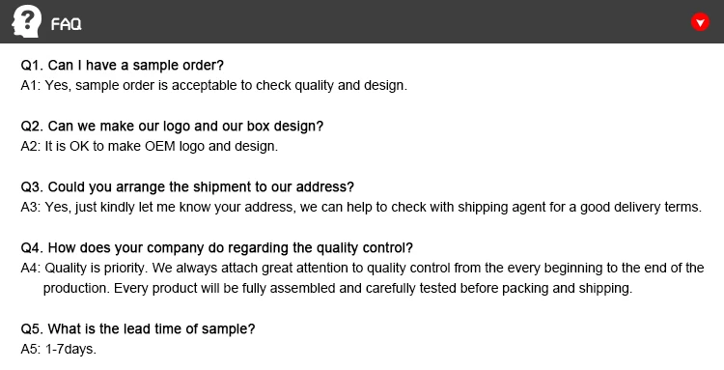Click answer A2 about OEM logo
This screenshot has height=370, width=724.
click(149, 147)
